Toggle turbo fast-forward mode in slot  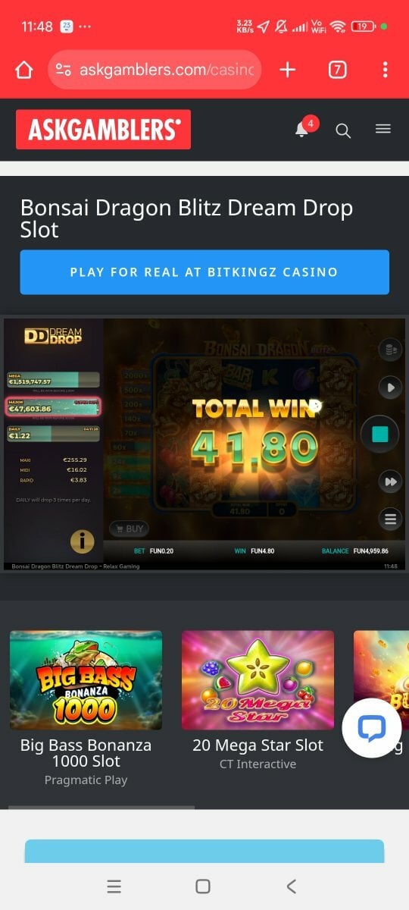(x=390, y=482)
